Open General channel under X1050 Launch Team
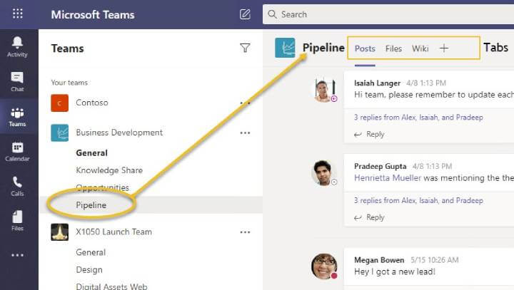 (x=91, y=252)
